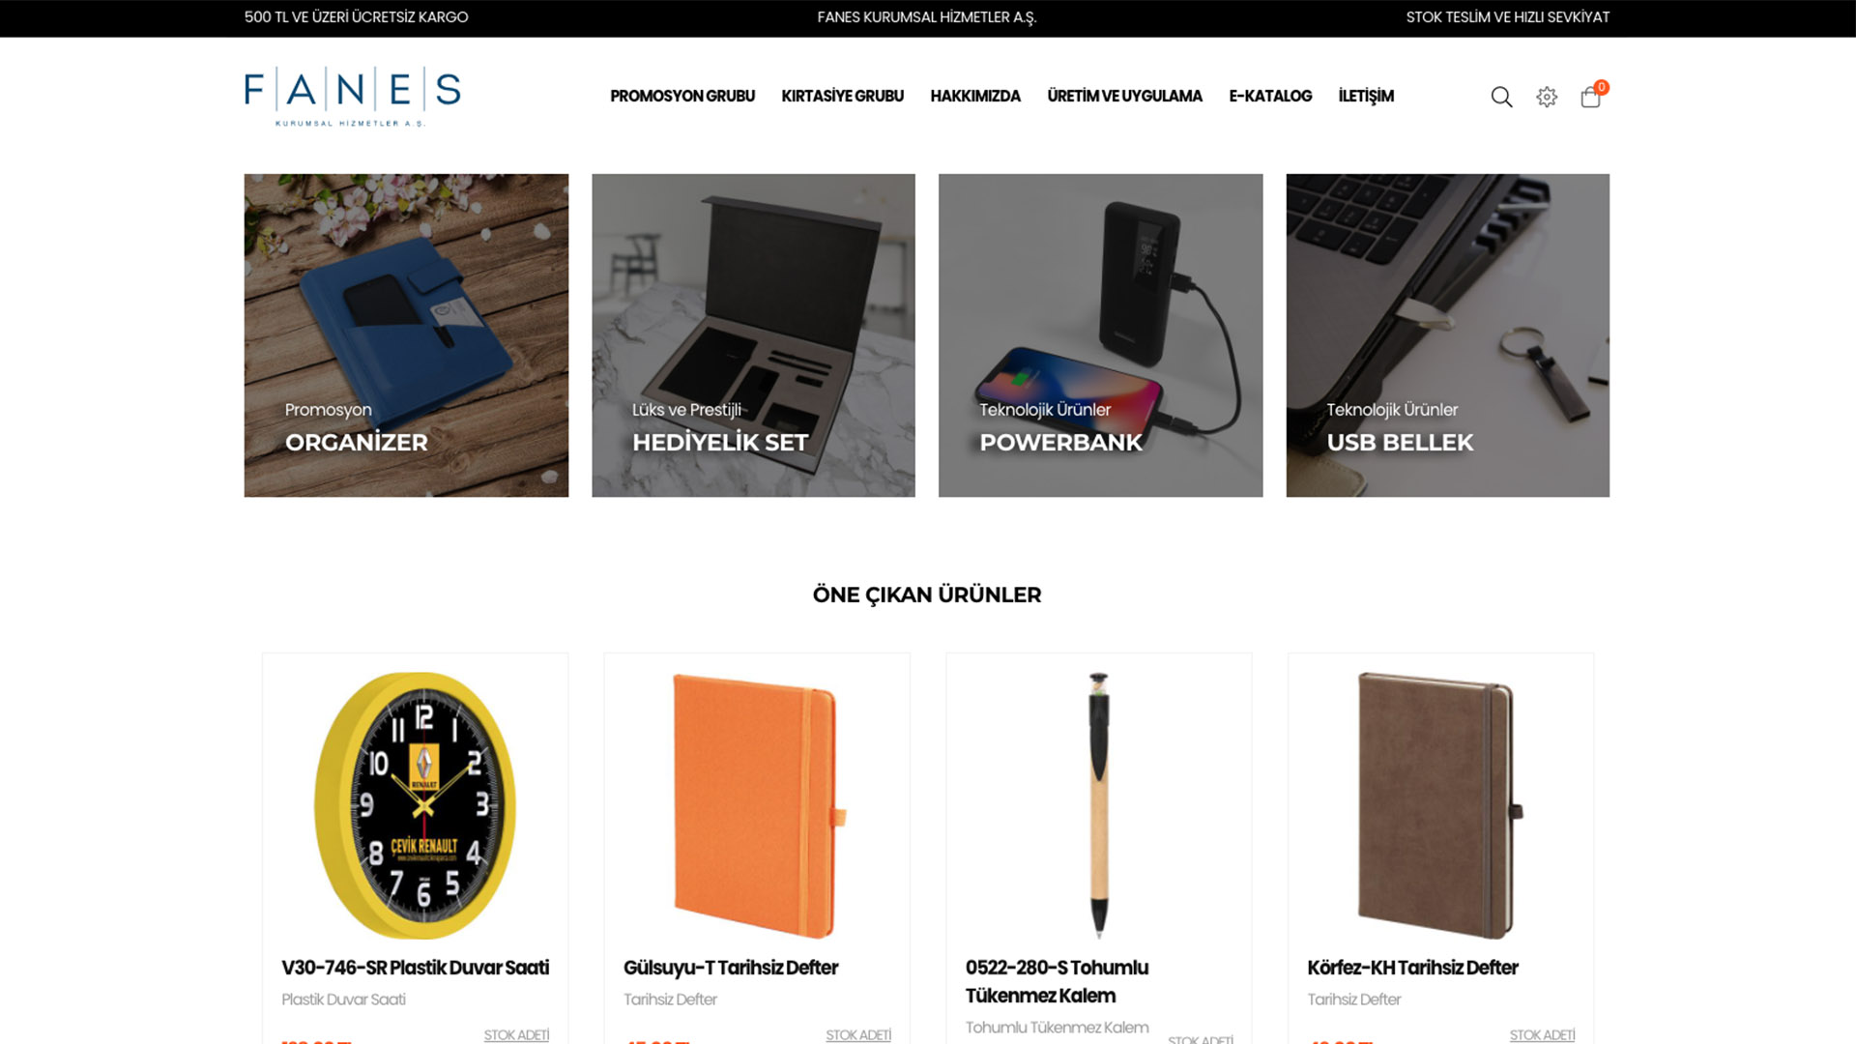Screen dimensions: 1856x1044
Task: Open ÜRETİM VE UYGULAMA menu item
Action: coord(1125,96)
